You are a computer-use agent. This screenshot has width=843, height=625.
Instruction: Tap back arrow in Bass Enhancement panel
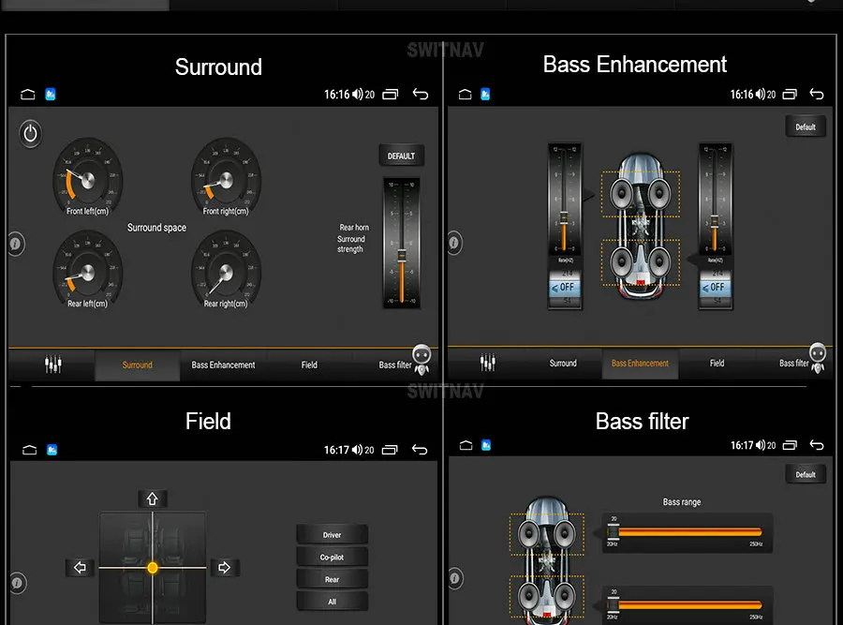click(817, 94)
